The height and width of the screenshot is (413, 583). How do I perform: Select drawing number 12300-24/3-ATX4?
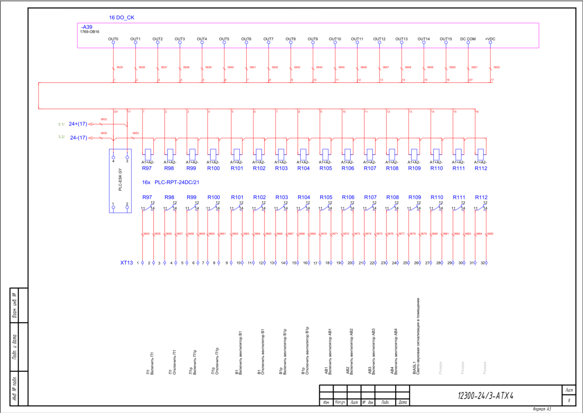click(x=485, y=396)
